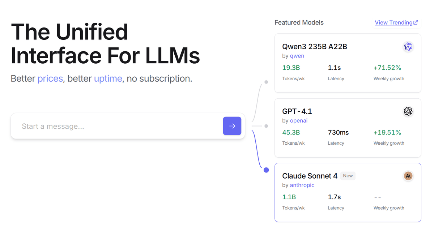Click the 'Featured Models' heading
This screenshot has height=243, width=434.
coord(299,22)
